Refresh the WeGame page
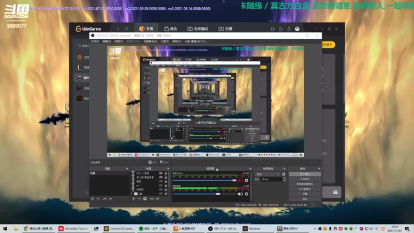The width and height of the screenshot is (414, 233). pos(126,29)
